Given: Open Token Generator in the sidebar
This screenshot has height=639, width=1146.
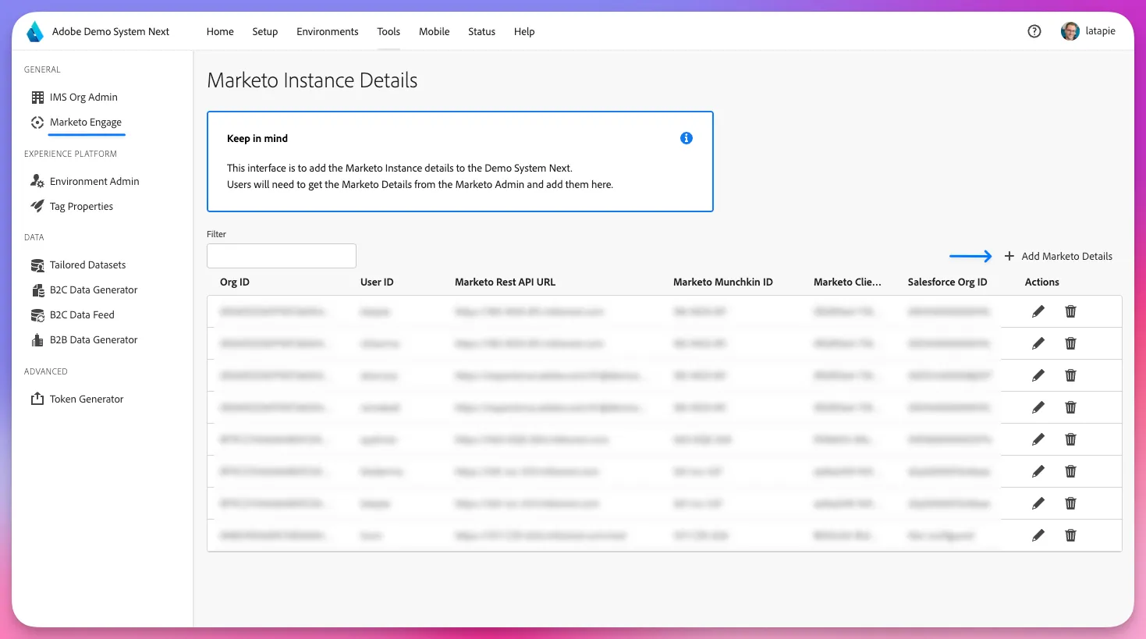Looking at the screenshot, I should 77,399.
